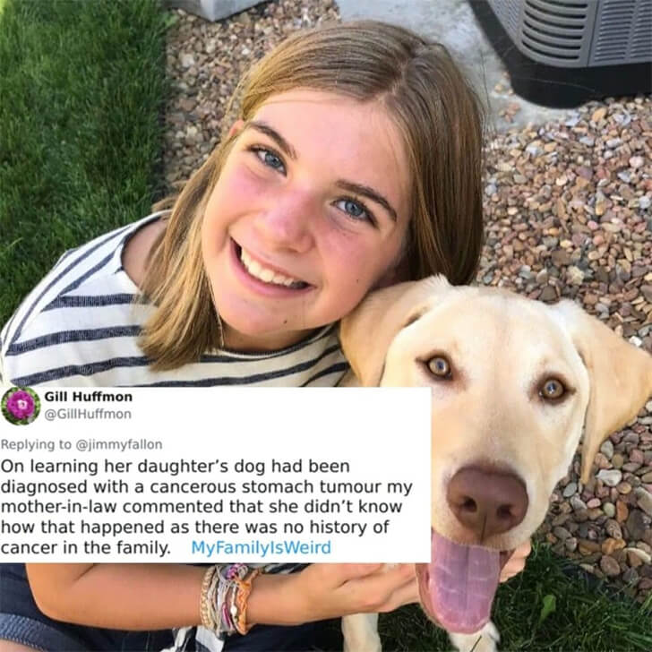Screen dimensions: 652x652
Task: Open Gill Huffmon's flower profile avatar
Action: tap(21, 406)
